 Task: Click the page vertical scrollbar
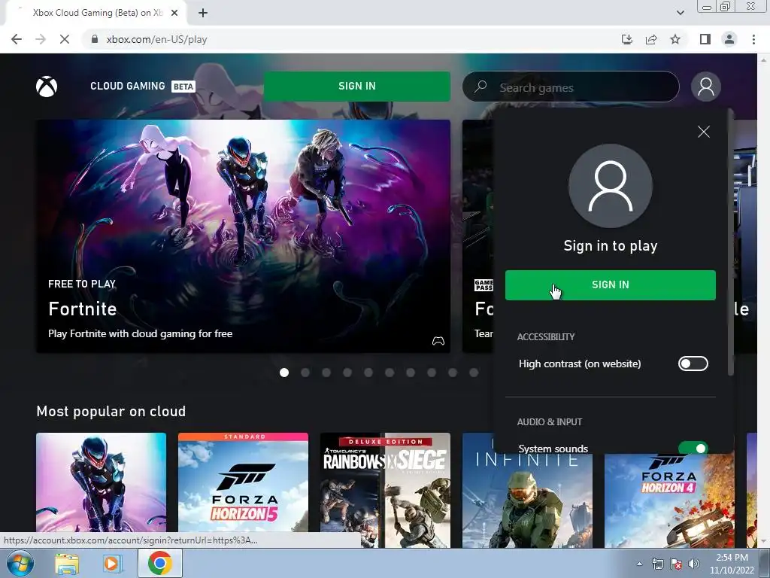point(764,300)
